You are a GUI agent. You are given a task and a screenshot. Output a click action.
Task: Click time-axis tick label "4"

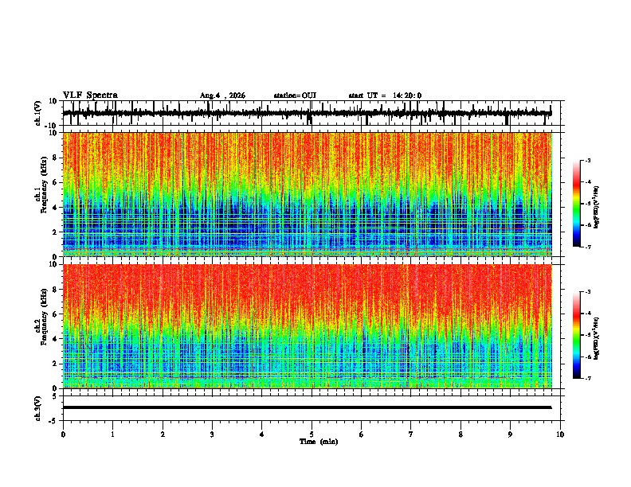click(262, 434)
